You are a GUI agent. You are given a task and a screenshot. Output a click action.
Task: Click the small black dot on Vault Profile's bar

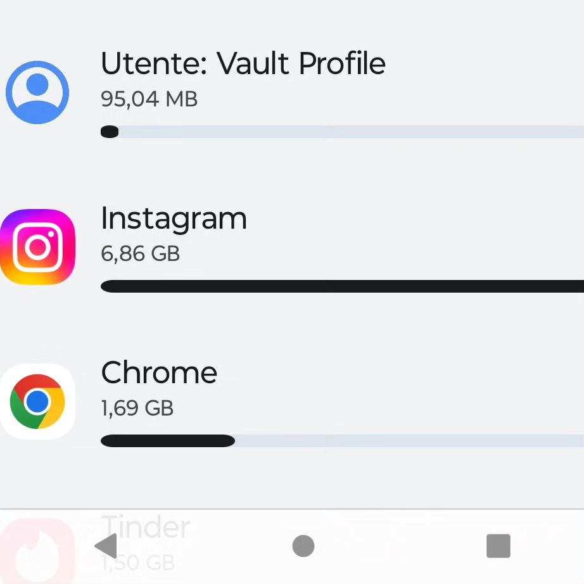[x=110, y=132]
